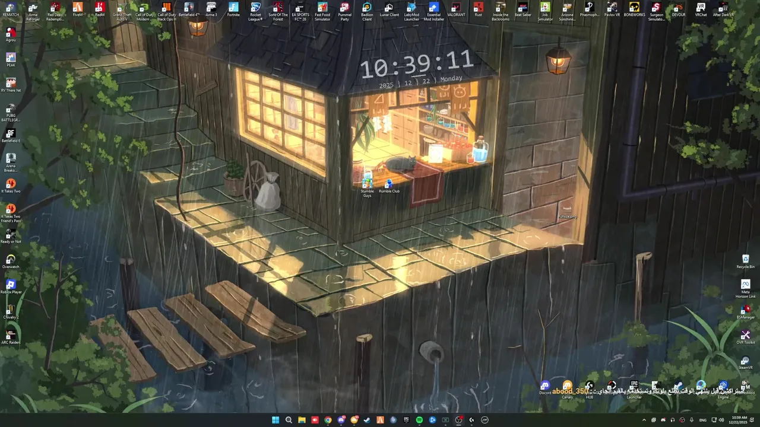Click the ARC Raiders shortcut

pos(11,337)
